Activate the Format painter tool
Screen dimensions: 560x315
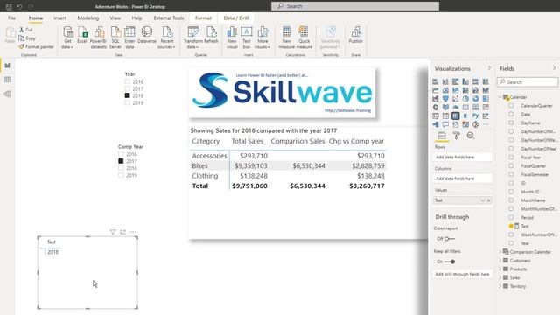point(36,46)
